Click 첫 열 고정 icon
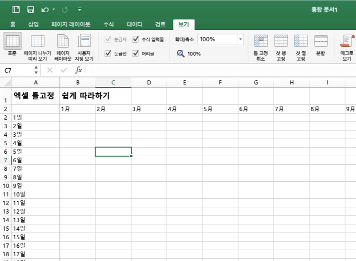Image resolution: width=356 pixels, height=261 pixels. click(301, 41)
